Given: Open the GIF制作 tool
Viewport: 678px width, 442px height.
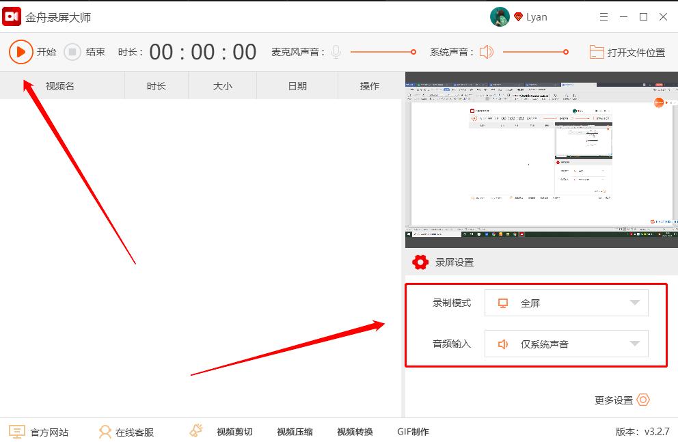Looking at the screenshot, I should pyautogui.click(x=413, y=432).
